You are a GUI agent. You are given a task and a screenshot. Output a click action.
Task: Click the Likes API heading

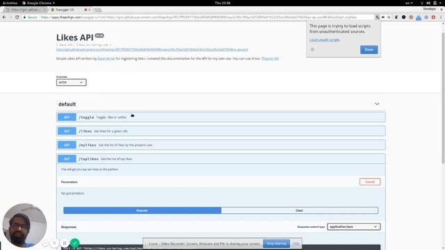74,37
